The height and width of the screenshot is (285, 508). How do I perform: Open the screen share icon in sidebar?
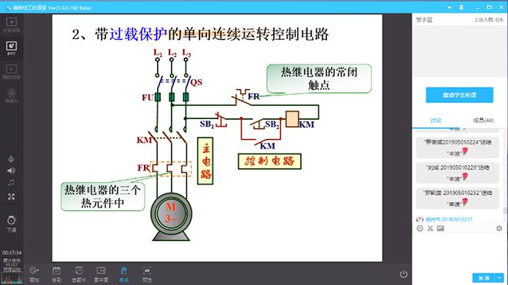coord(12,25)
